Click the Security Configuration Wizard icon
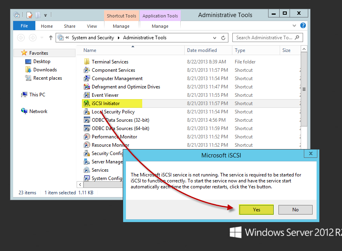Viewport: 342px width, 251px height. [87, 153]
